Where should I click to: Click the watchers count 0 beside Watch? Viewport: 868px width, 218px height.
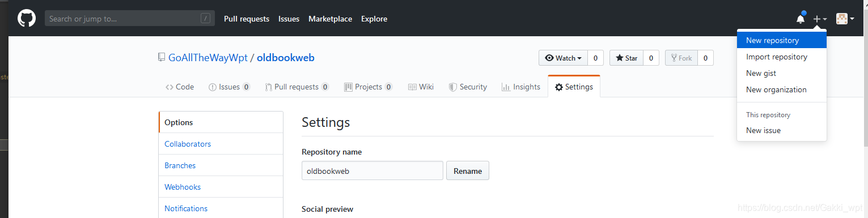coord(595,58)
